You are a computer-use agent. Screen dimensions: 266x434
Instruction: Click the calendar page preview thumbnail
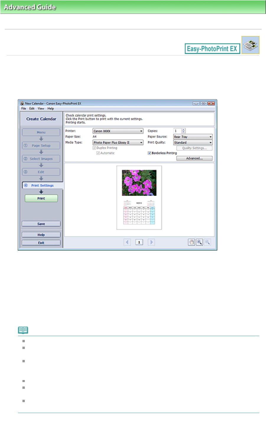139,197
